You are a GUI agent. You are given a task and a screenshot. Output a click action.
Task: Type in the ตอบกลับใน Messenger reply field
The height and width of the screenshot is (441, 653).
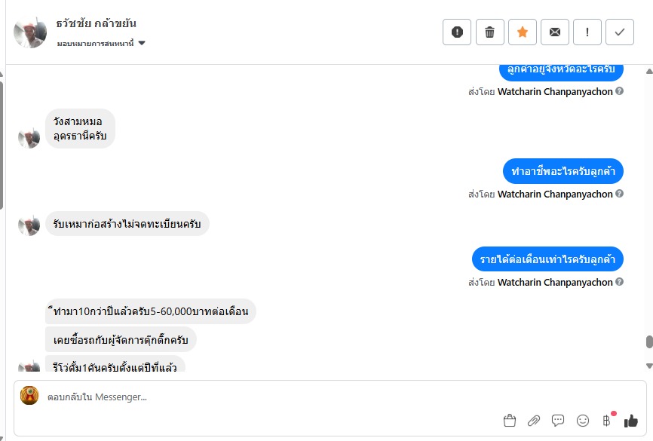[x=264, y=397]
